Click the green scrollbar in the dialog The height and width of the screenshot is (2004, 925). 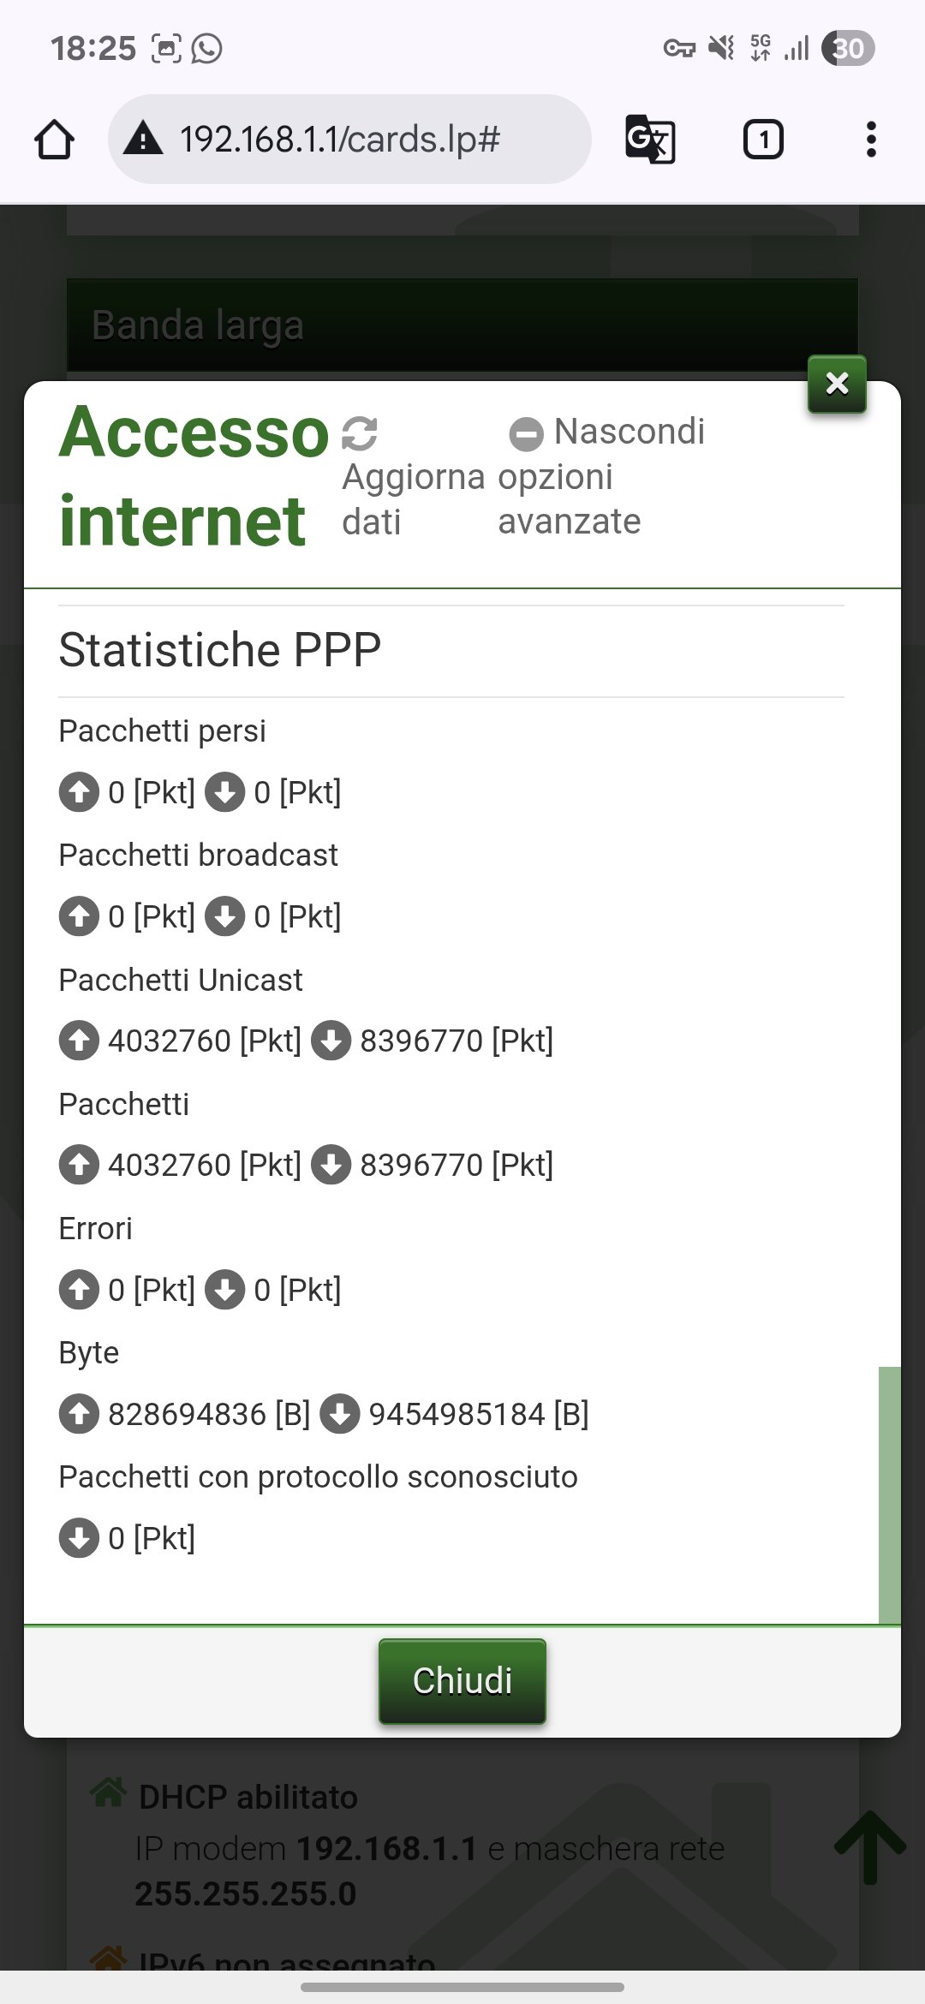click(889, 1494)
